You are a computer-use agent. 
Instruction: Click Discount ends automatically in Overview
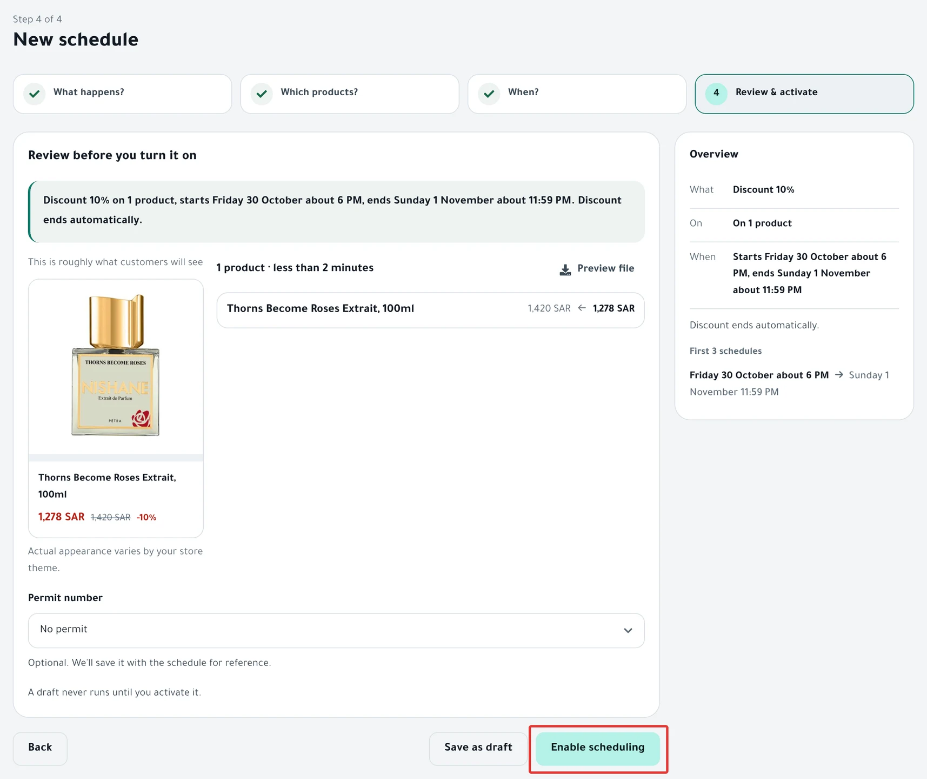click(754, 325)
